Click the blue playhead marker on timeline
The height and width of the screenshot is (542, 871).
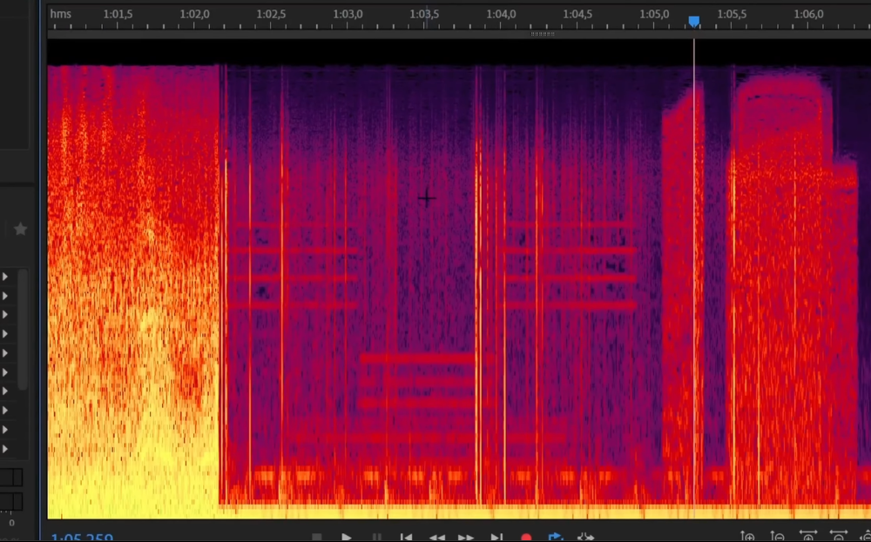(x=694, y=21)
